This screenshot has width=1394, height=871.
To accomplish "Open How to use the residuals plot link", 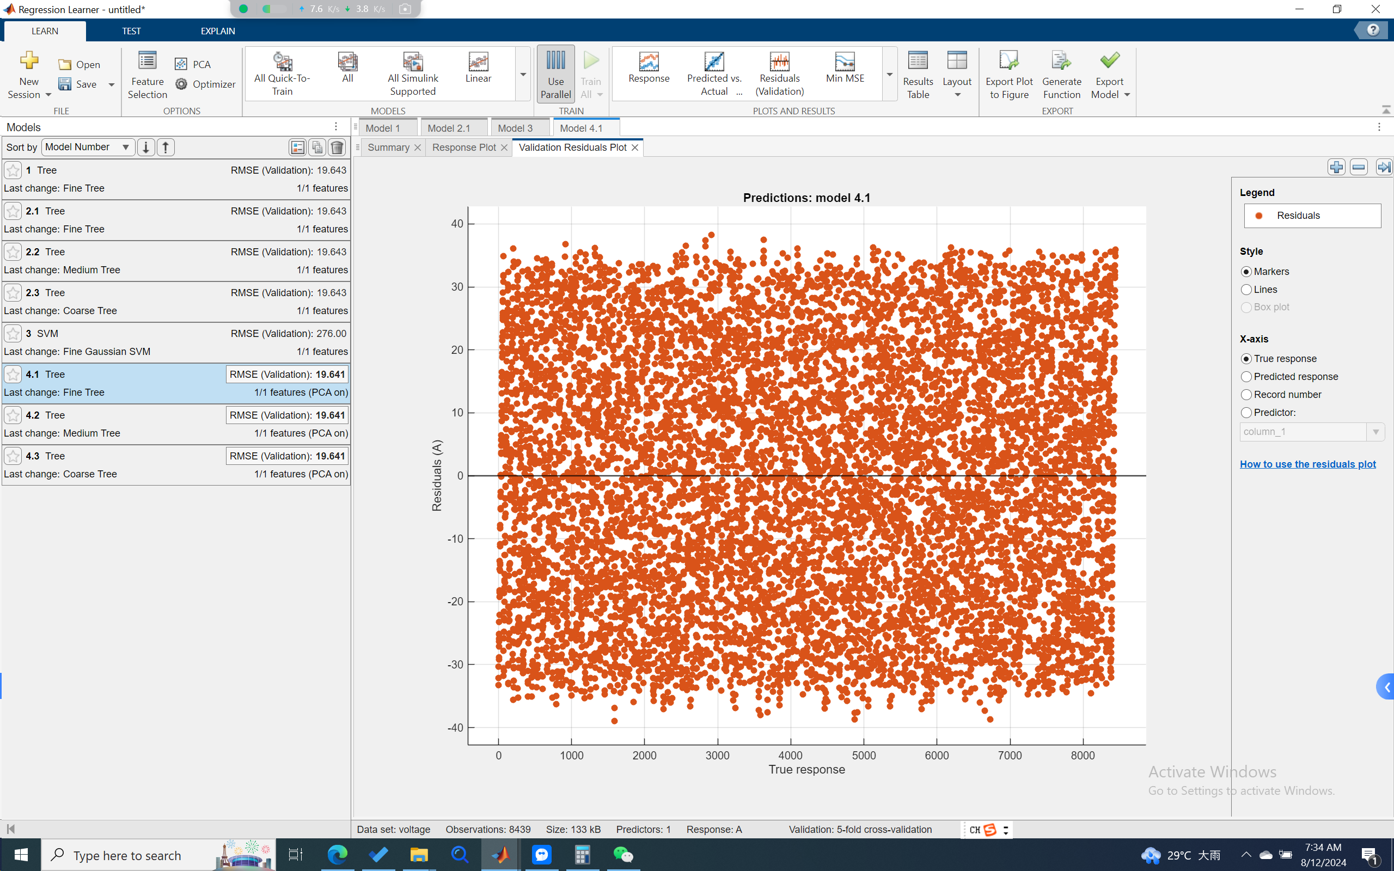I will click(x=1307, y=464).
